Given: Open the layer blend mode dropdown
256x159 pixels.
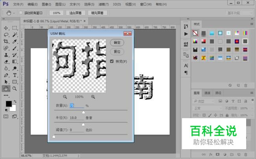Looking at the screenshot, I should click(207, 108).
